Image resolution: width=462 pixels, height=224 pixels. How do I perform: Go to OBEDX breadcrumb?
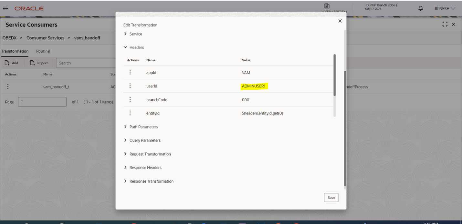tap(10, 38)
